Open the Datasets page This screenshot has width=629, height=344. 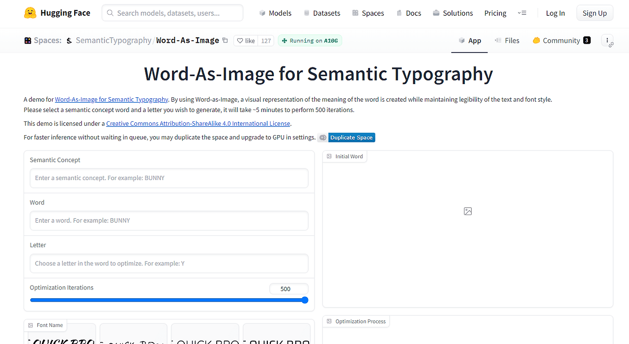coord(322,13)
